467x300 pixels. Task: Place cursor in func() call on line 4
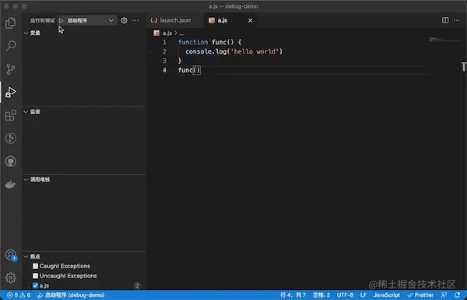coord(189,70)
